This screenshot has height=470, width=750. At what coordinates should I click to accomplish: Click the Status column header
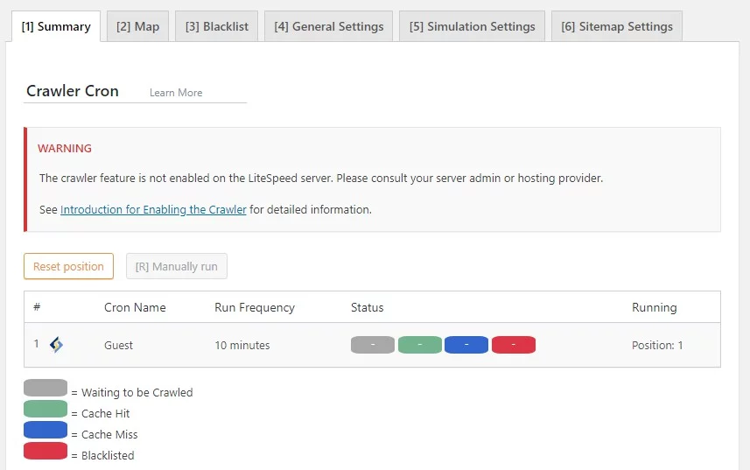click(368, 307)
